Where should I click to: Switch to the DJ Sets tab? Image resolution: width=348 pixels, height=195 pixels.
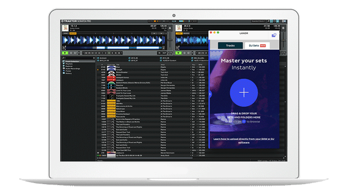click(257, 46)
